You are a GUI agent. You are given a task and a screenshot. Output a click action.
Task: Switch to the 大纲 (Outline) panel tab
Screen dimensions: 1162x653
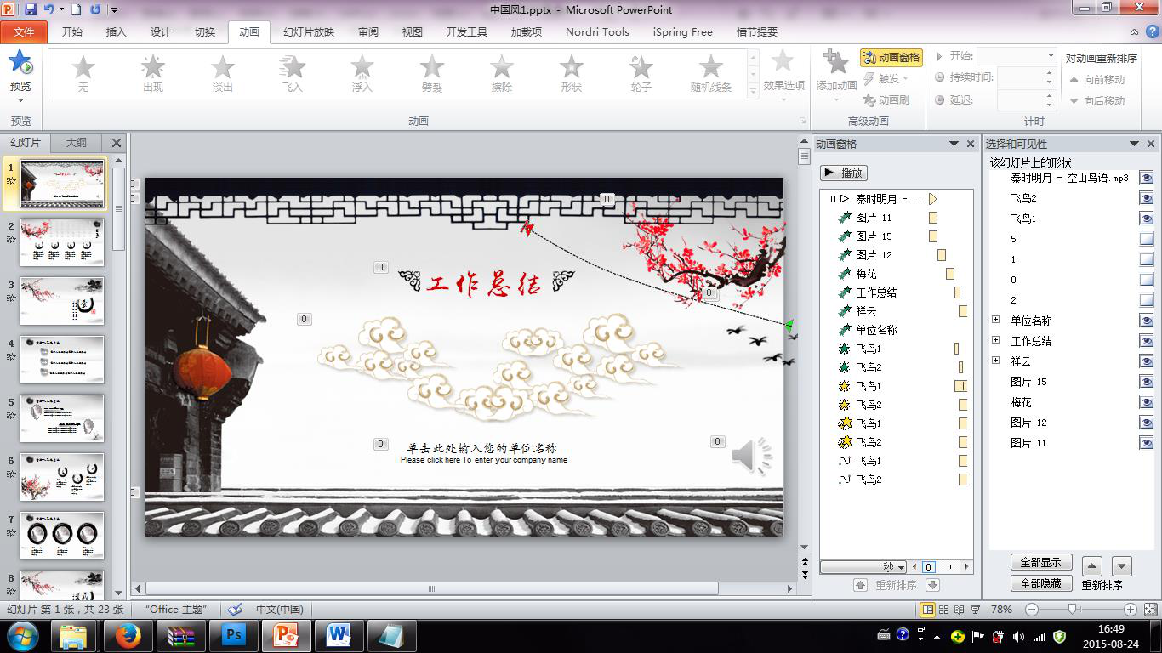[x=77, y=143]
